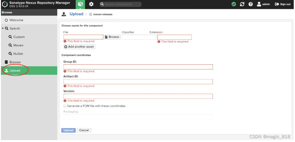The height and width of the screenshot is (142, 295).
Task: Click the Classifier input field
Action: [139, 37]
